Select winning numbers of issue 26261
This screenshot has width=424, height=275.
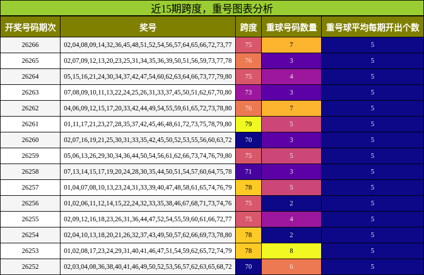click(148, 124)
